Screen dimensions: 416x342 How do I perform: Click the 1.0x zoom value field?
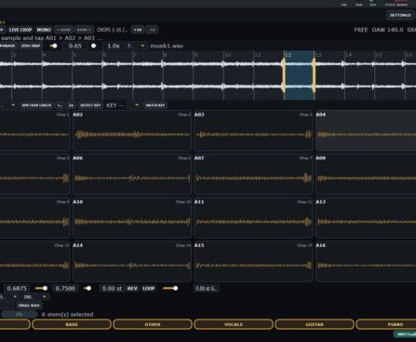coord(114,46)
